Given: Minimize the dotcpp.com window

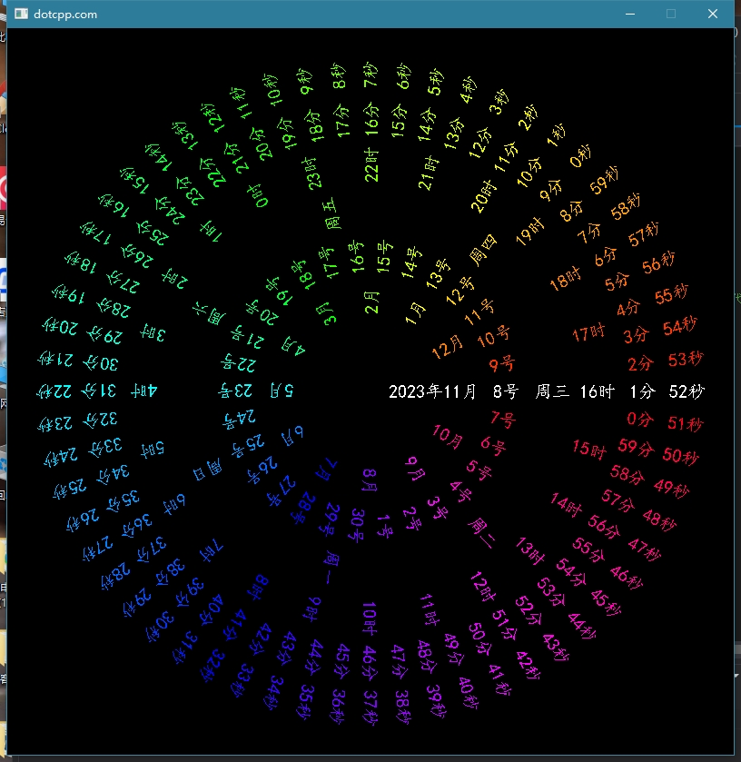Looking at the screenshot, I should pyautogui.click(x=629, y=15).
